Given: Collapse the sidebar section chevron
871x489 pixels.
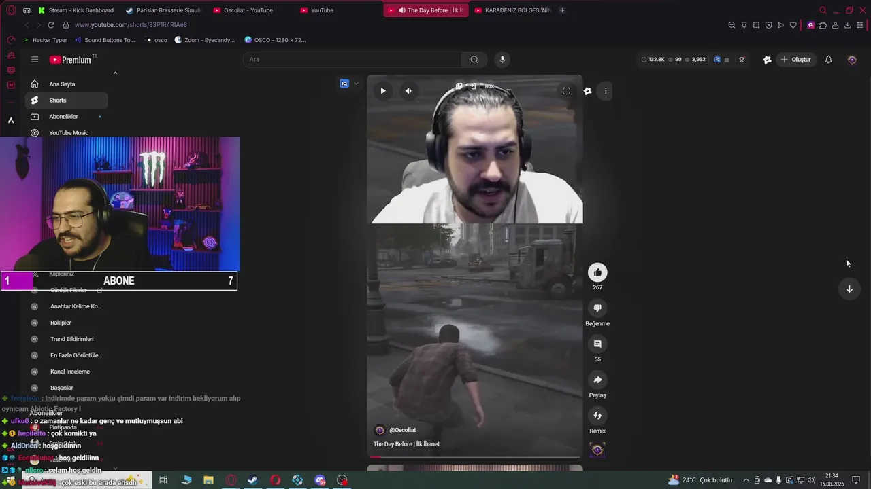Looking at the screenshot, I should 115,73.
